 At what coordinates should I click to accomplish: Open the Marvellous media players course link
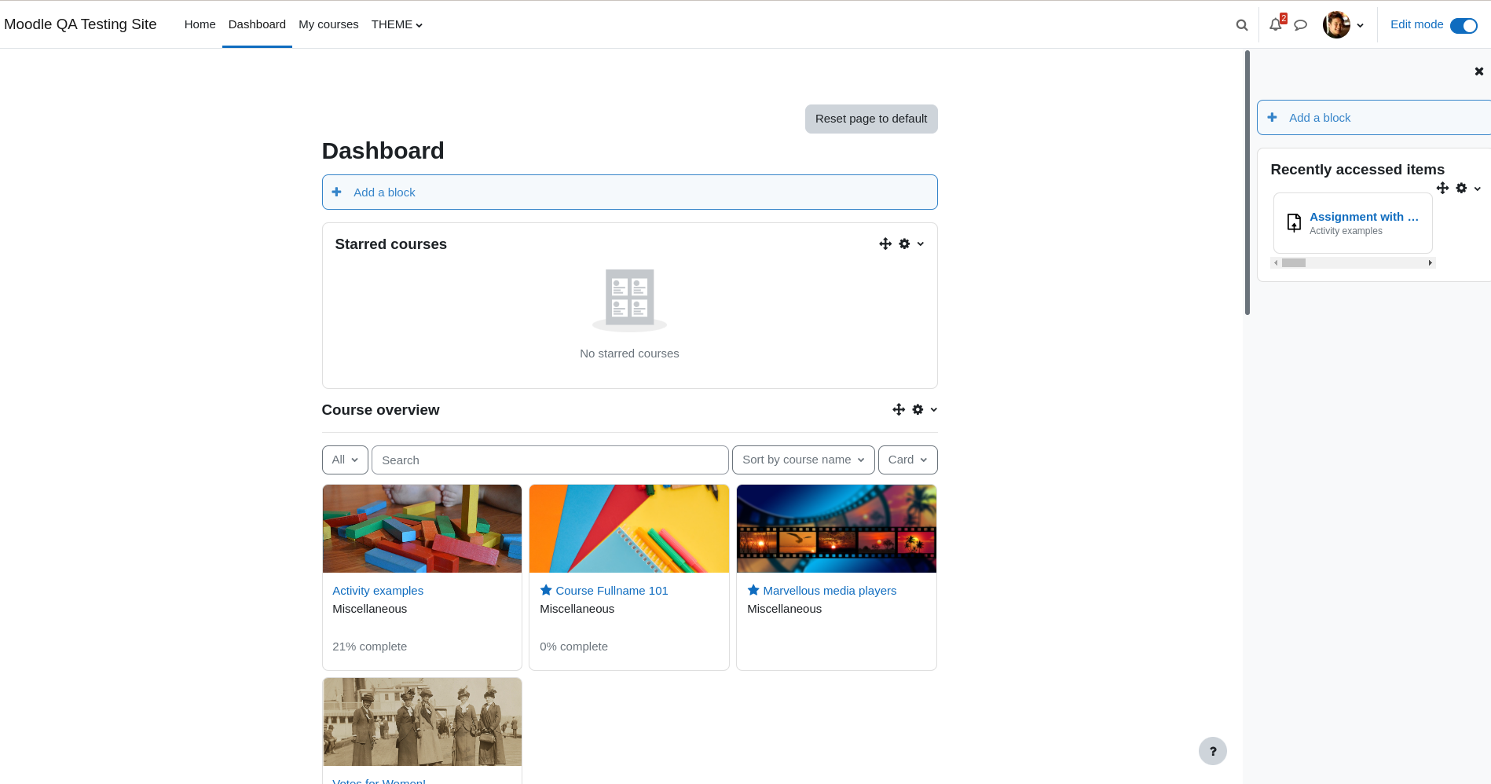click(x=830, y=591)
